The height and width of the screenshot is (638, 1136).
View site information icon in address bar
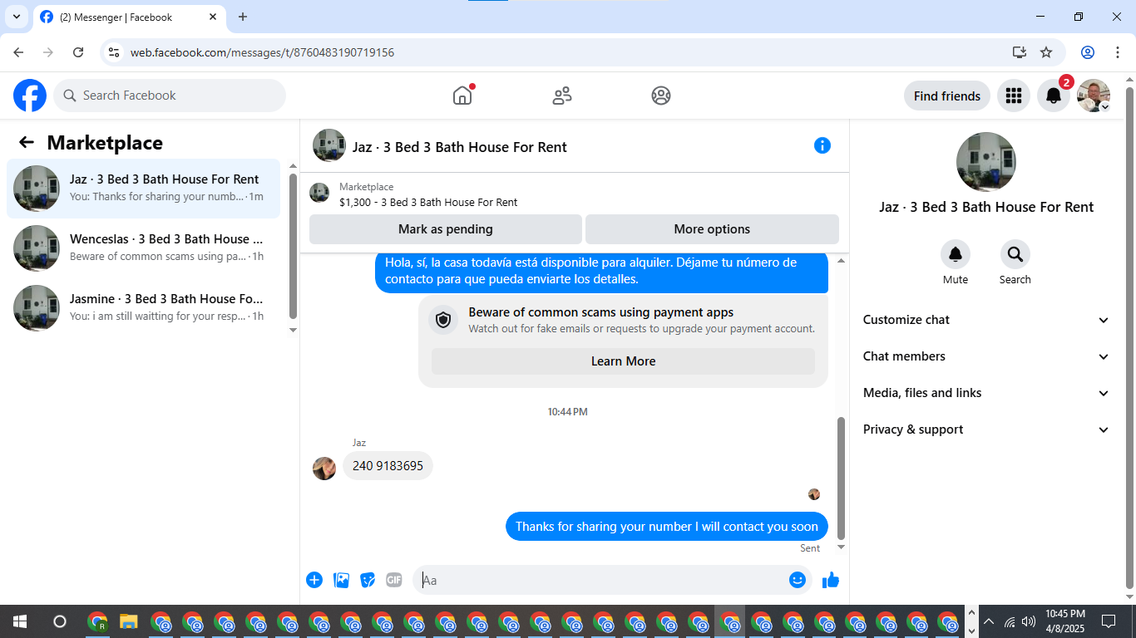(x=115, y=52)
